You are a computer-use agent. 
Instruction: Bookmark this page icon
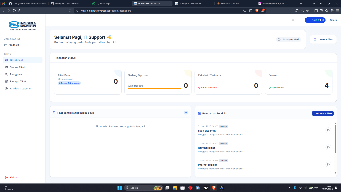point(70,11)
